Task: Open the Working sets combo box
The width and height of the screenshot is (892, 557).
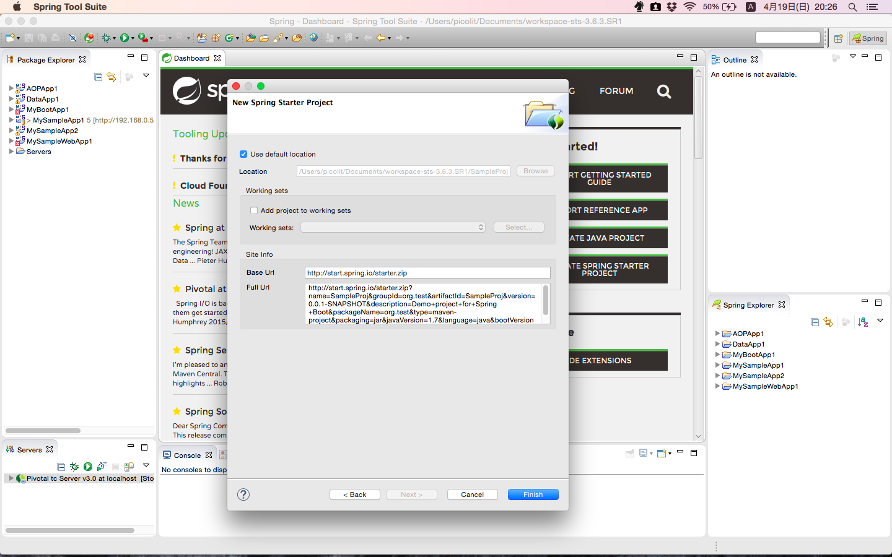Action: (393, 228)
